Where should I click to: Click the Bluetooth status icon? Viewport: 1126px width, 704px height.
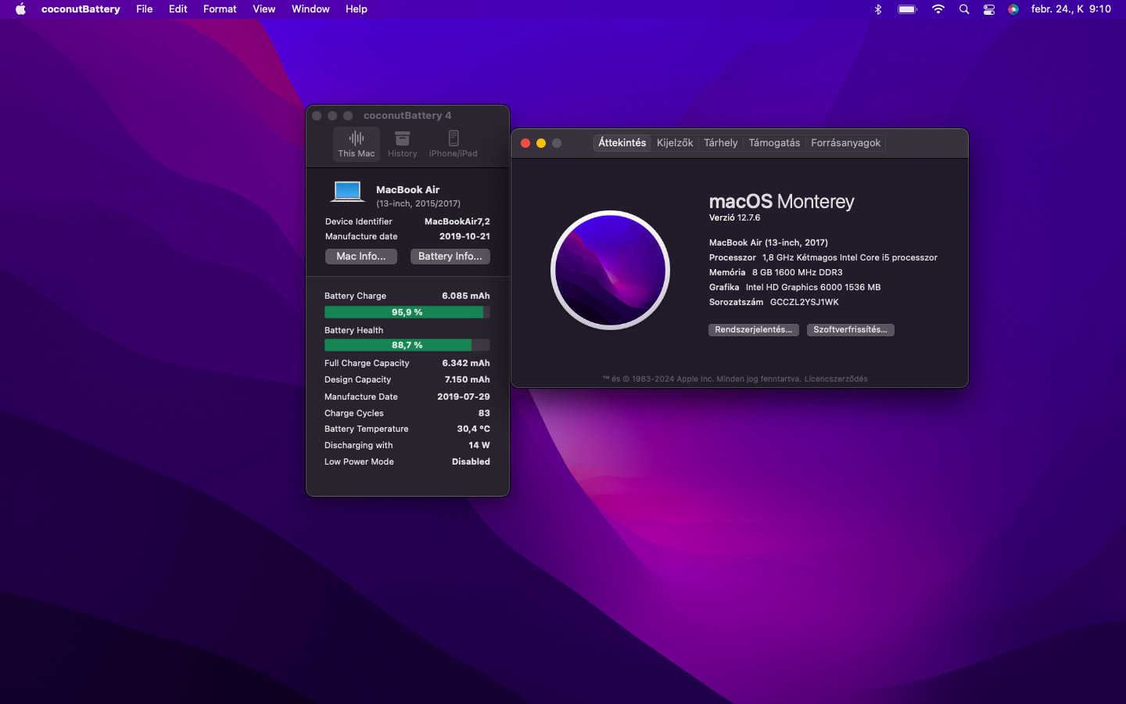(x=878, y=9)
